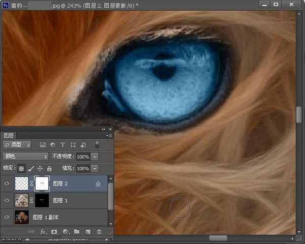Open the 不透明度 opacity dropdown arrow
The height and width of the screenshot is (244, 305).
pyautogui.click(x=95, y=157)
